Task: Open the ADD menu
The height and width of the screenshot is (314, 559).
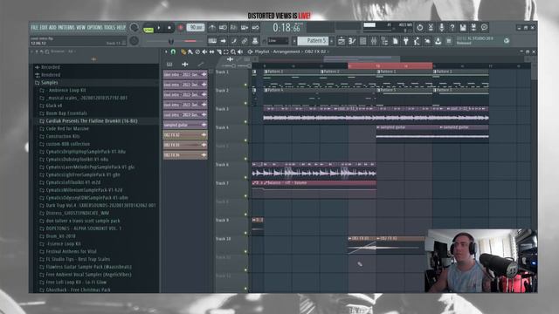Action: (x=52, y=27)
